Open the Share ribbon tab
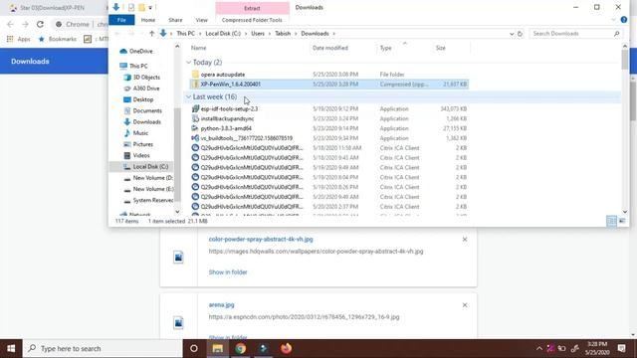Image resolution: width=637 pixels, height=358 pixels. click(175, 20)
